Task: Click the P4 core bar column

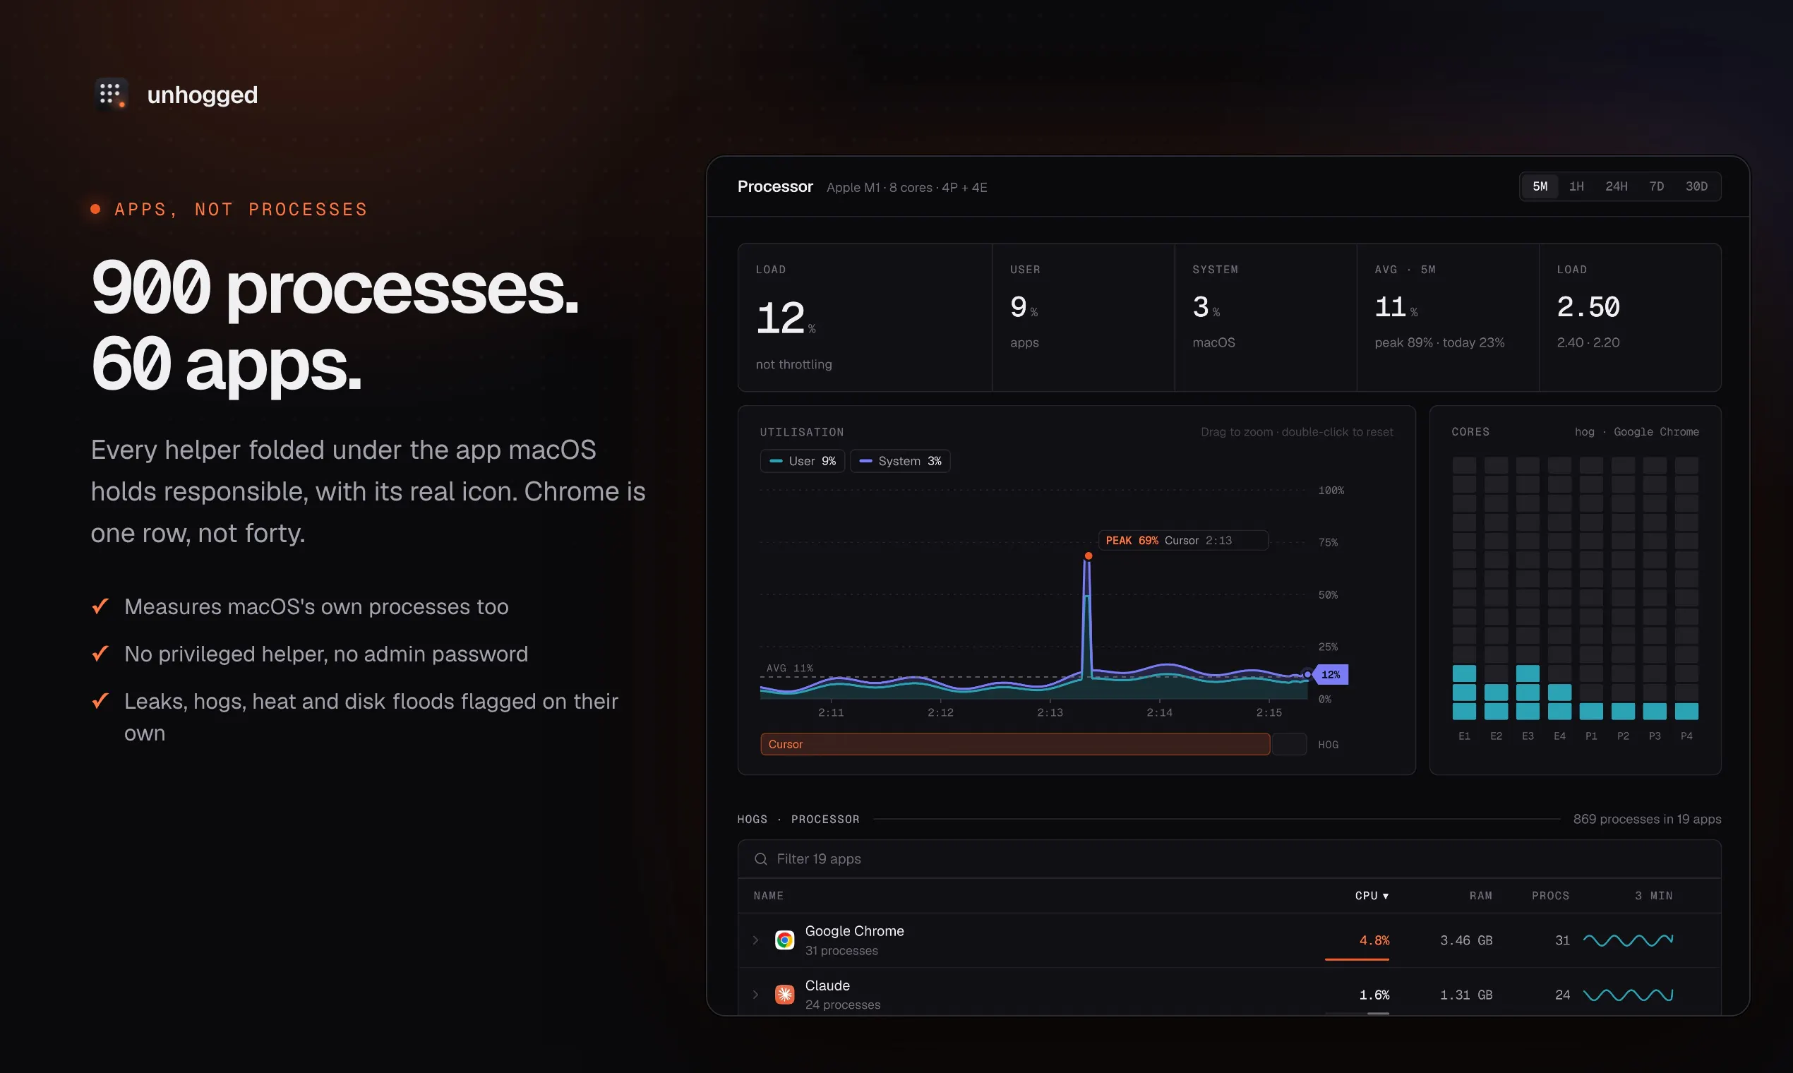Action: (x=1686, y=588)
